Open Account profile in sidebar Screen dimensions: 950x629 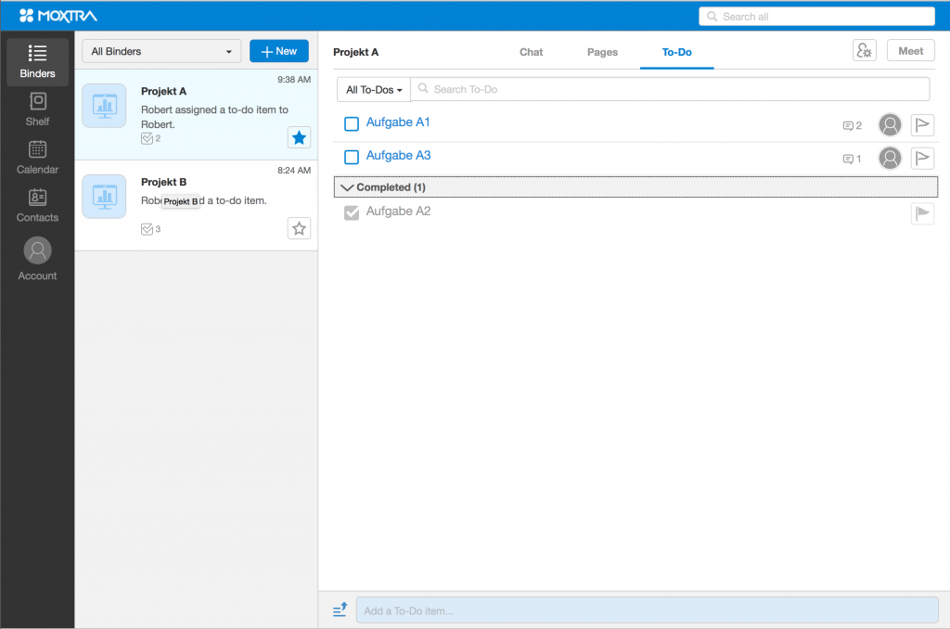pos(37,259)
